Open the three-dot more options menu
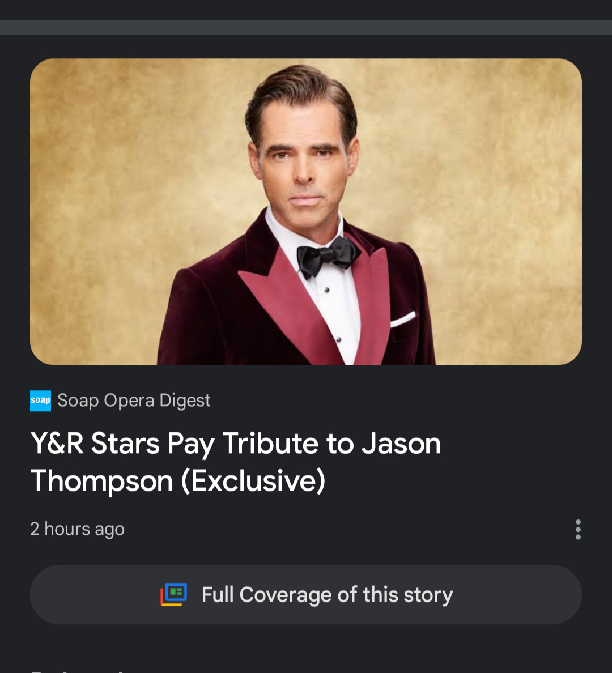 point(578,529)
